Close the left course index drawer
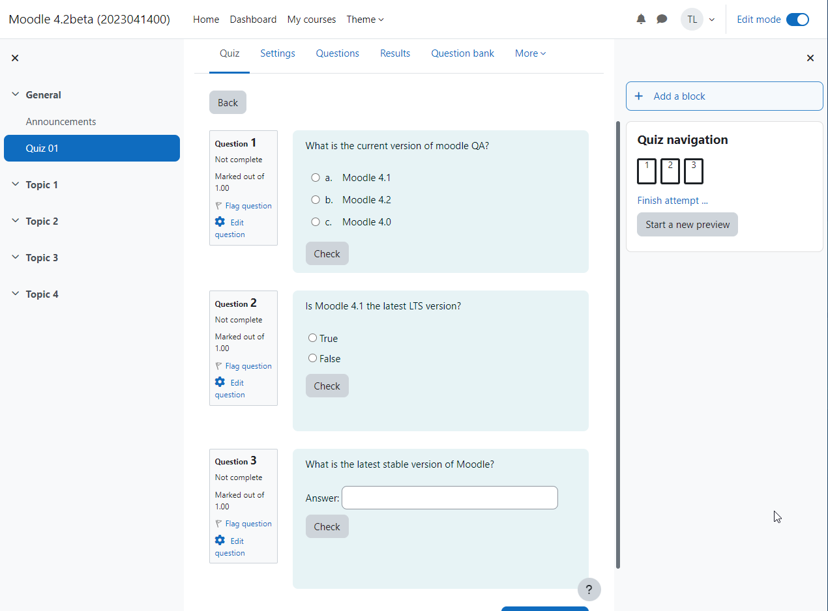The width and height of the screenshot is (828, 611). point(15,58)
